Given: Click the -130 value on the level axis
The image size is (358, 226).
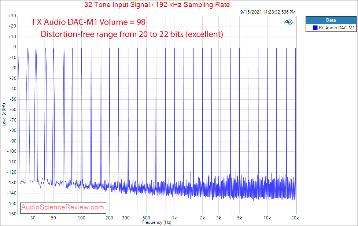Looking at the screenshot, I should (x=12, y=183).
